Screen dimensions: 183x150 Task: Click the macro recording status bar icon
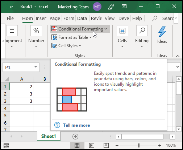tap(6, 146)
